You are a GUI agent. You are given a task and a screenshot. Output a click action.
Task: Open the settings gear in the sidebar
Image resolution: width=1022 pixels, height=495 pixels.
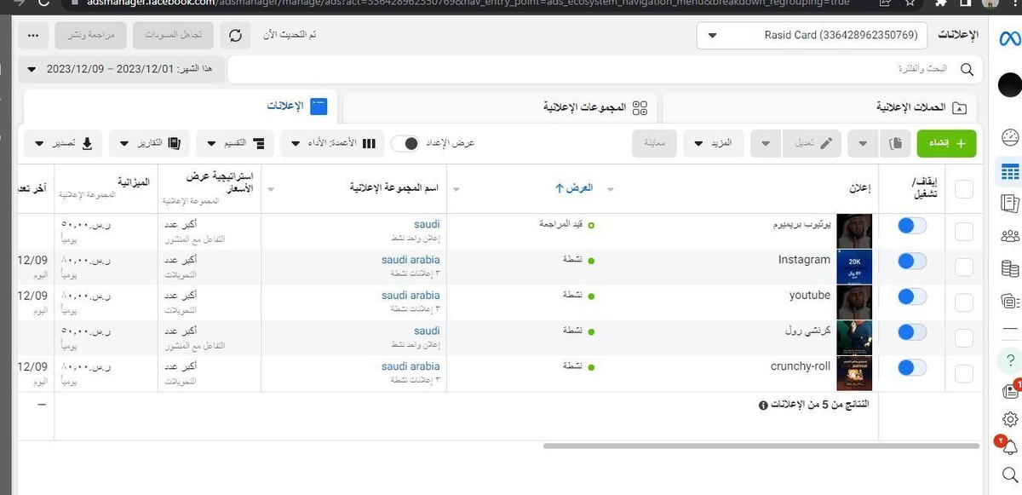pos(1009,419)
